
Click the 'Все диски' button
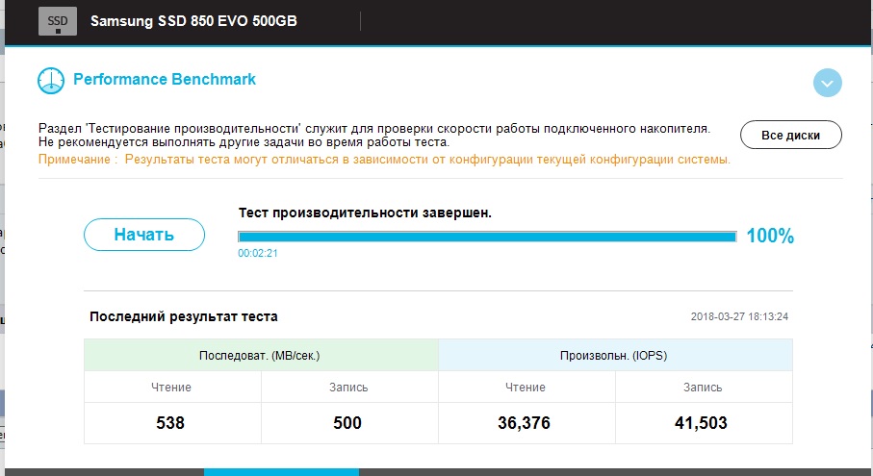click(790, 136)
